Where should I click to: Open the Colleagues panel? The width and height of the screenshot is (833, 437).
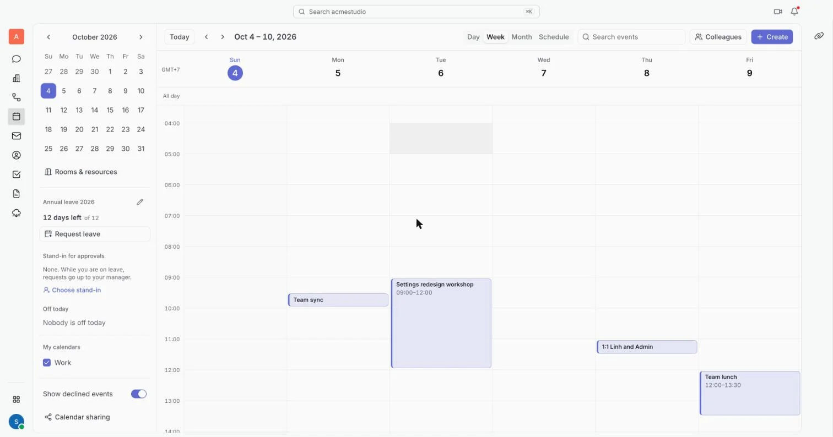pos(718,37)
